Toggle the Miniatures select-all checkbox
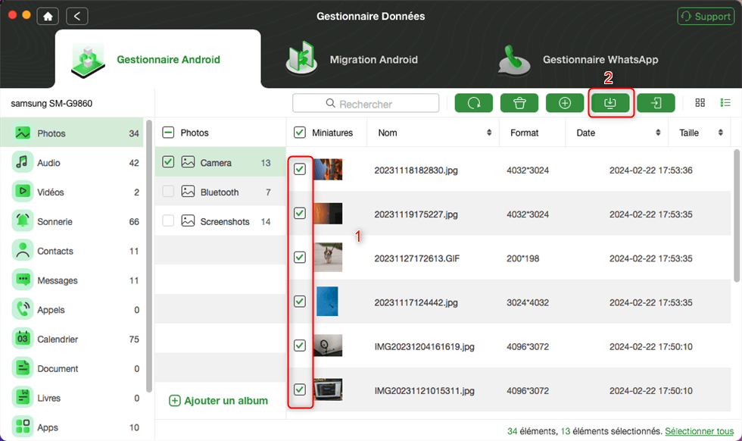Image resolution: width=742 pixels, height=441 pixels. click(300, 133)
